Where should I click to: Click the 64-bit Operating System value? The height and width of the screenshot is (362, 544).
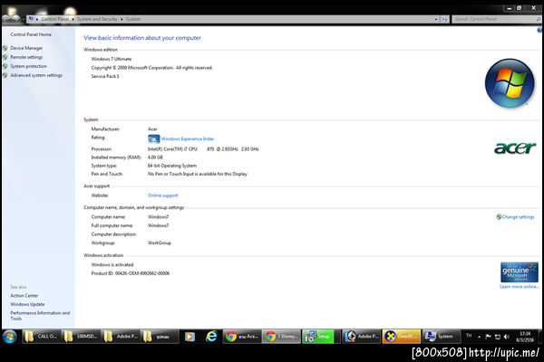tap(172, 166)
